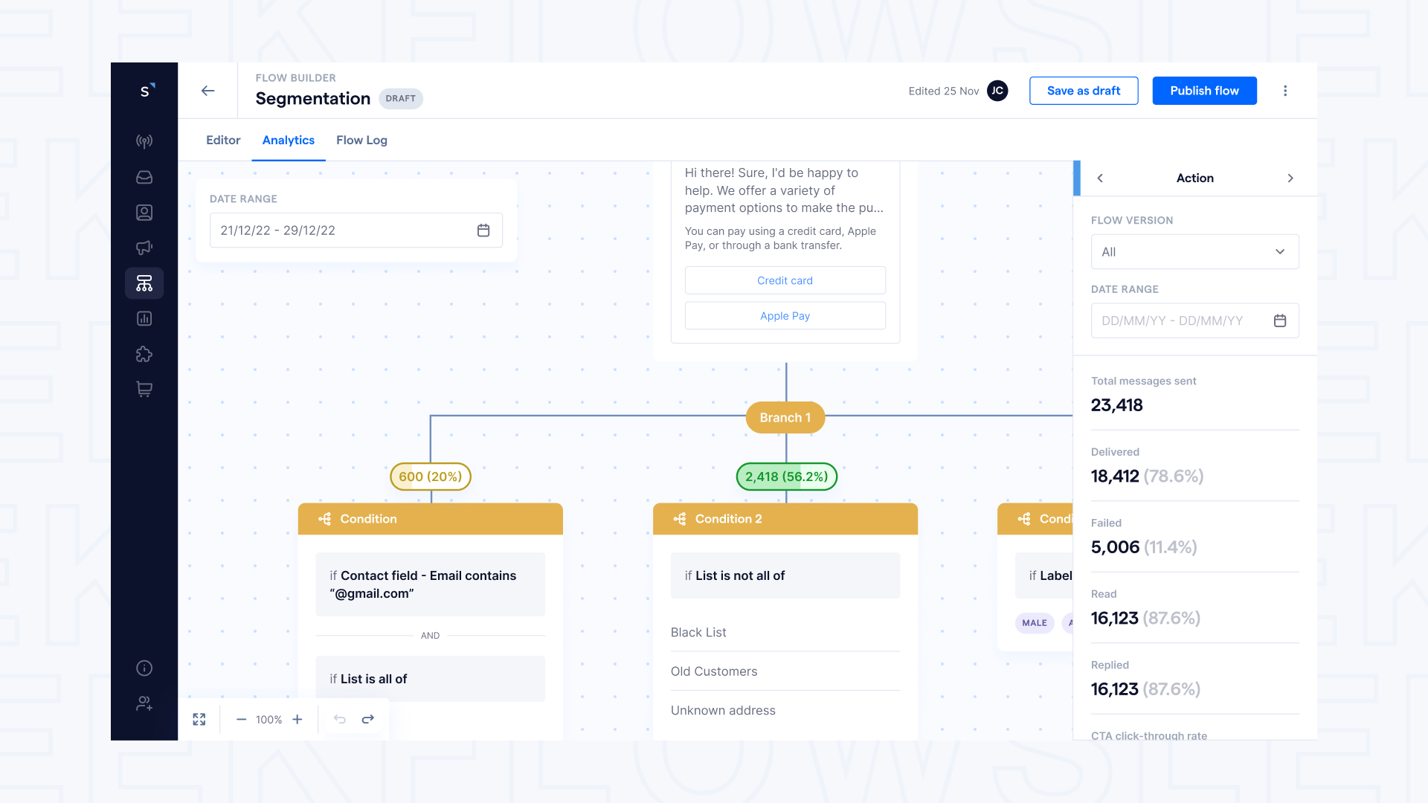
Task: Toggle redo arrow in canvas toolbar
Action: (367, 719)
